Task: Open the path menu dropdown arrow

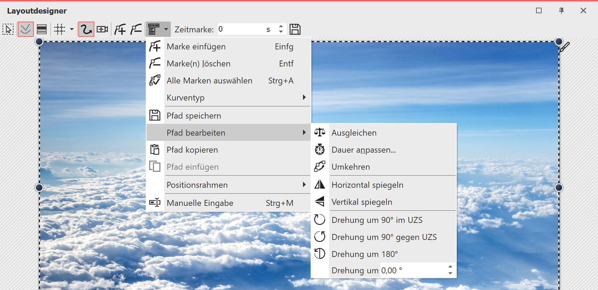Action: (x=166, y=29)
